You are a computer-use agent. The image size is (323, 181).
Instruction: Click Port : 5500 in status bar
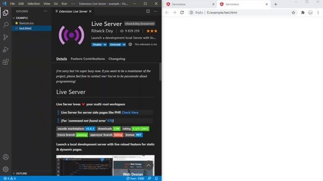click(x=135, y=178)
